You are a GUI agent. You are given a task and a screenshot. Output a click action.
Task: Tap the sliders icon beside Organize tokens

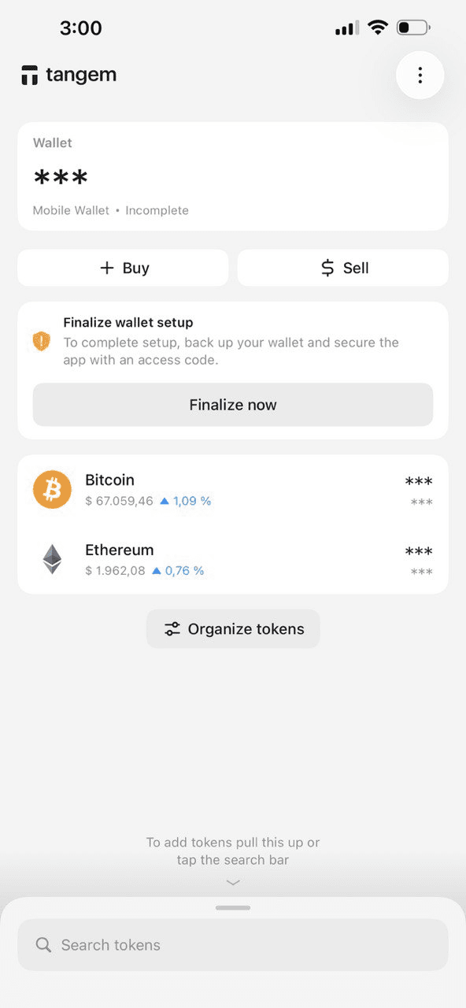point(172,629)
